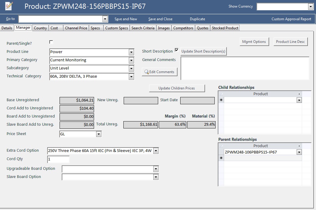Open the Product Line dropdown showing Power
The width and height of the screenshot is (316, 210).
pos(131,52)
